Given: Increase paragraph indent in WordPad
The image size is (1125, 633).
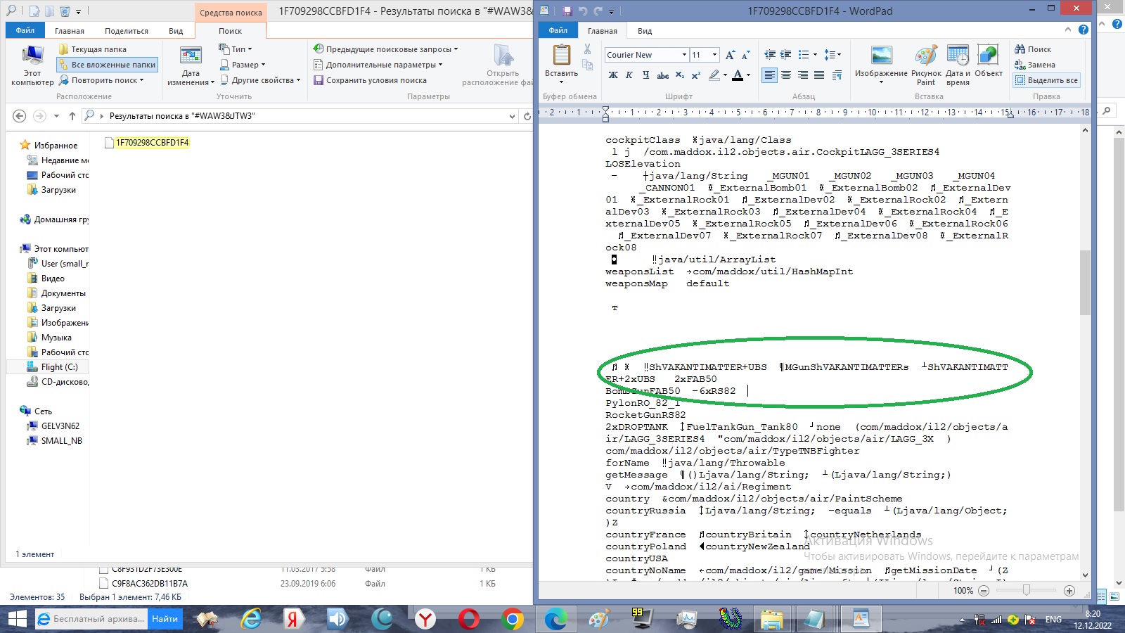Looking at the screenshot, I should [786, 55].
